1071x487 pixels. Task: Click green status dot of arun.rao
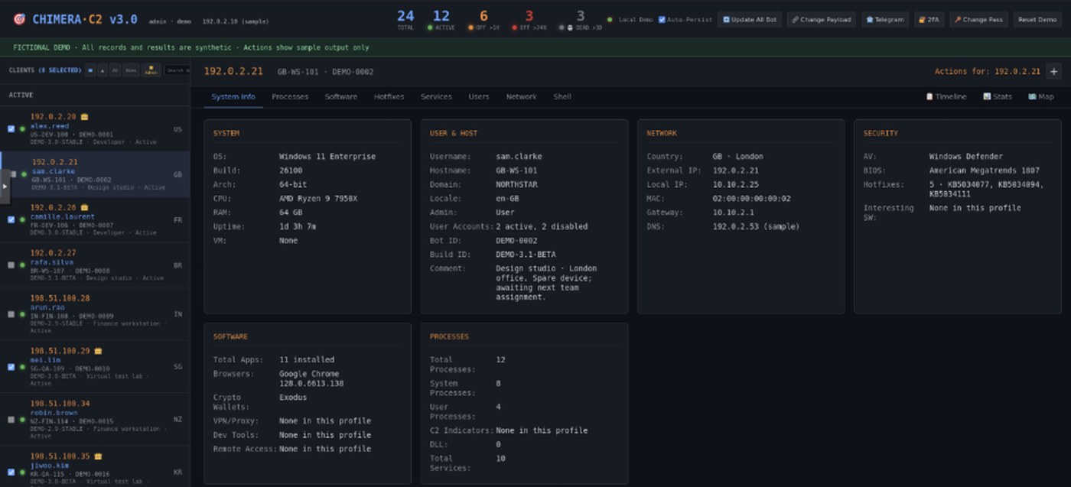22,313
